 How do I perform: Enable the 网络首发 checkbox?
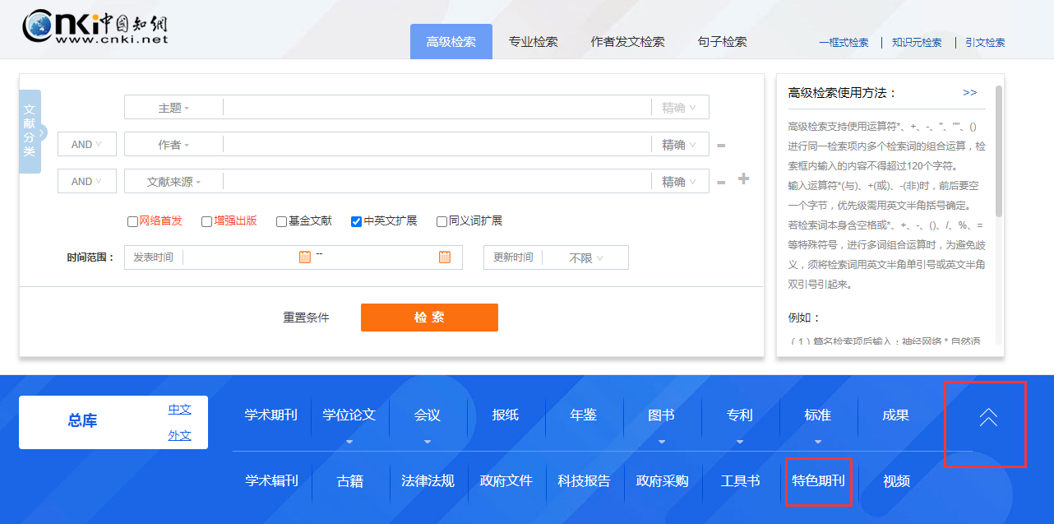pos(132,221)
